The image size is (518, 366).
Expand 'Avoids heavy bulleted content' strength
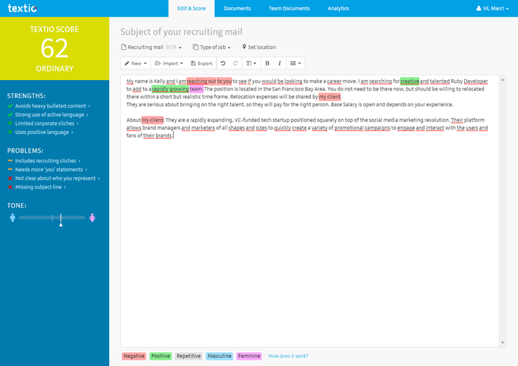(50, 106)
